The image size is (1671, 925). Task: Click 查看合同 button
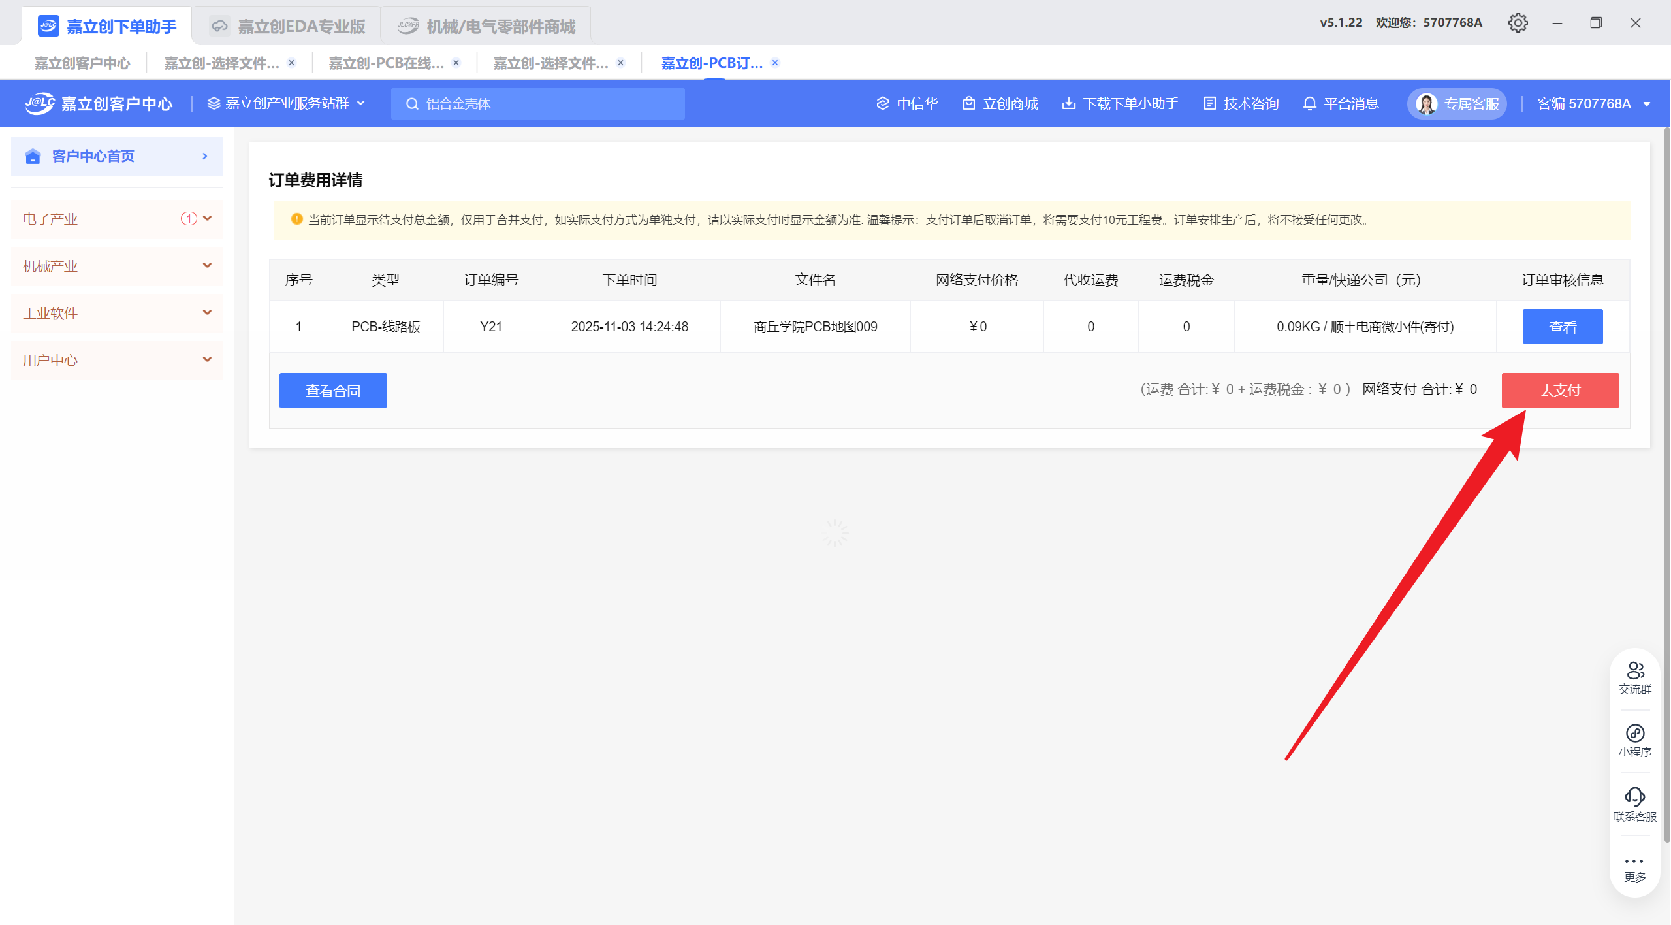pos(333,391)
